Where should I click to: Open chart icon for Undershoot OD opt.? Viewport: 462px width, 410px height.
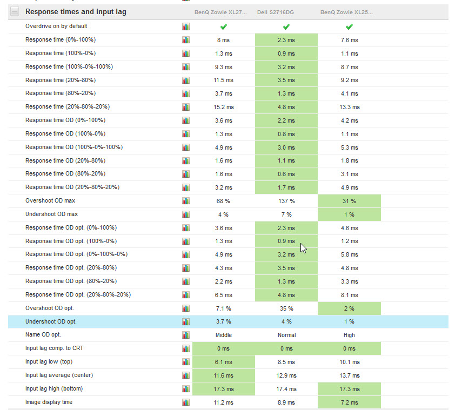pyautogui.click(x=186, y=321)
